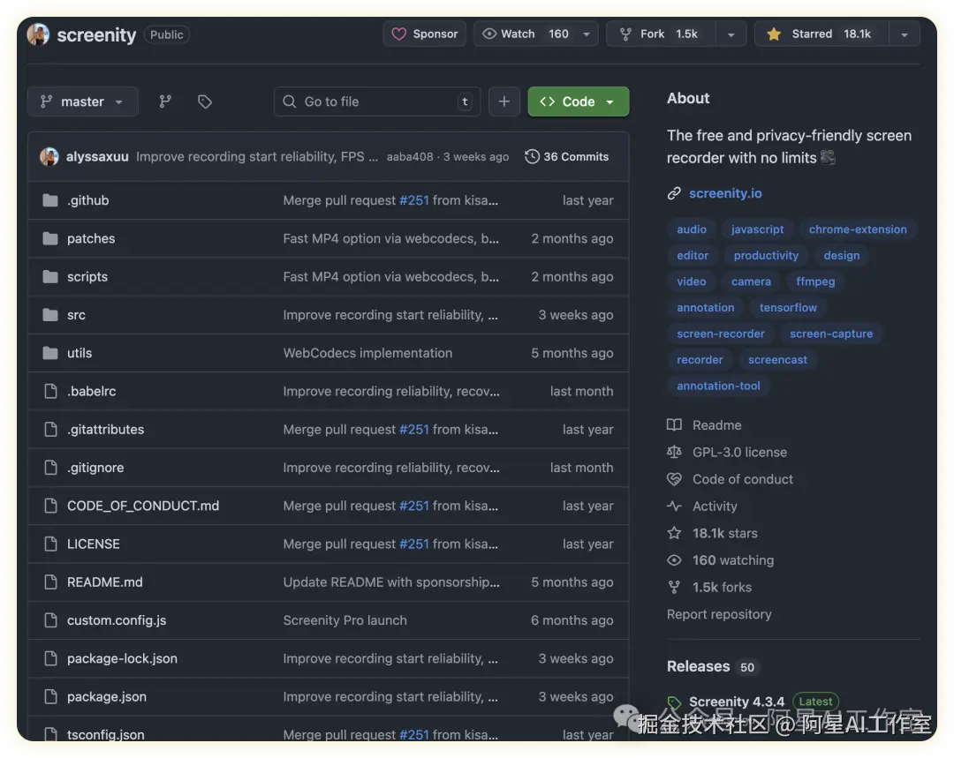
Task: Click the eye icon by 160 watching
Action: [x=674, y=559]
